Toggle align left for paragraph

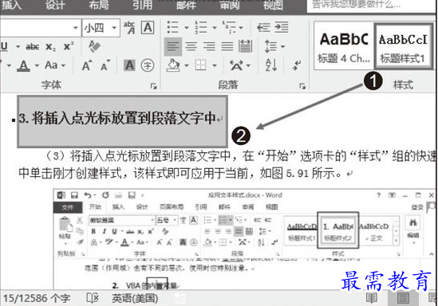(x=173, y=46)
